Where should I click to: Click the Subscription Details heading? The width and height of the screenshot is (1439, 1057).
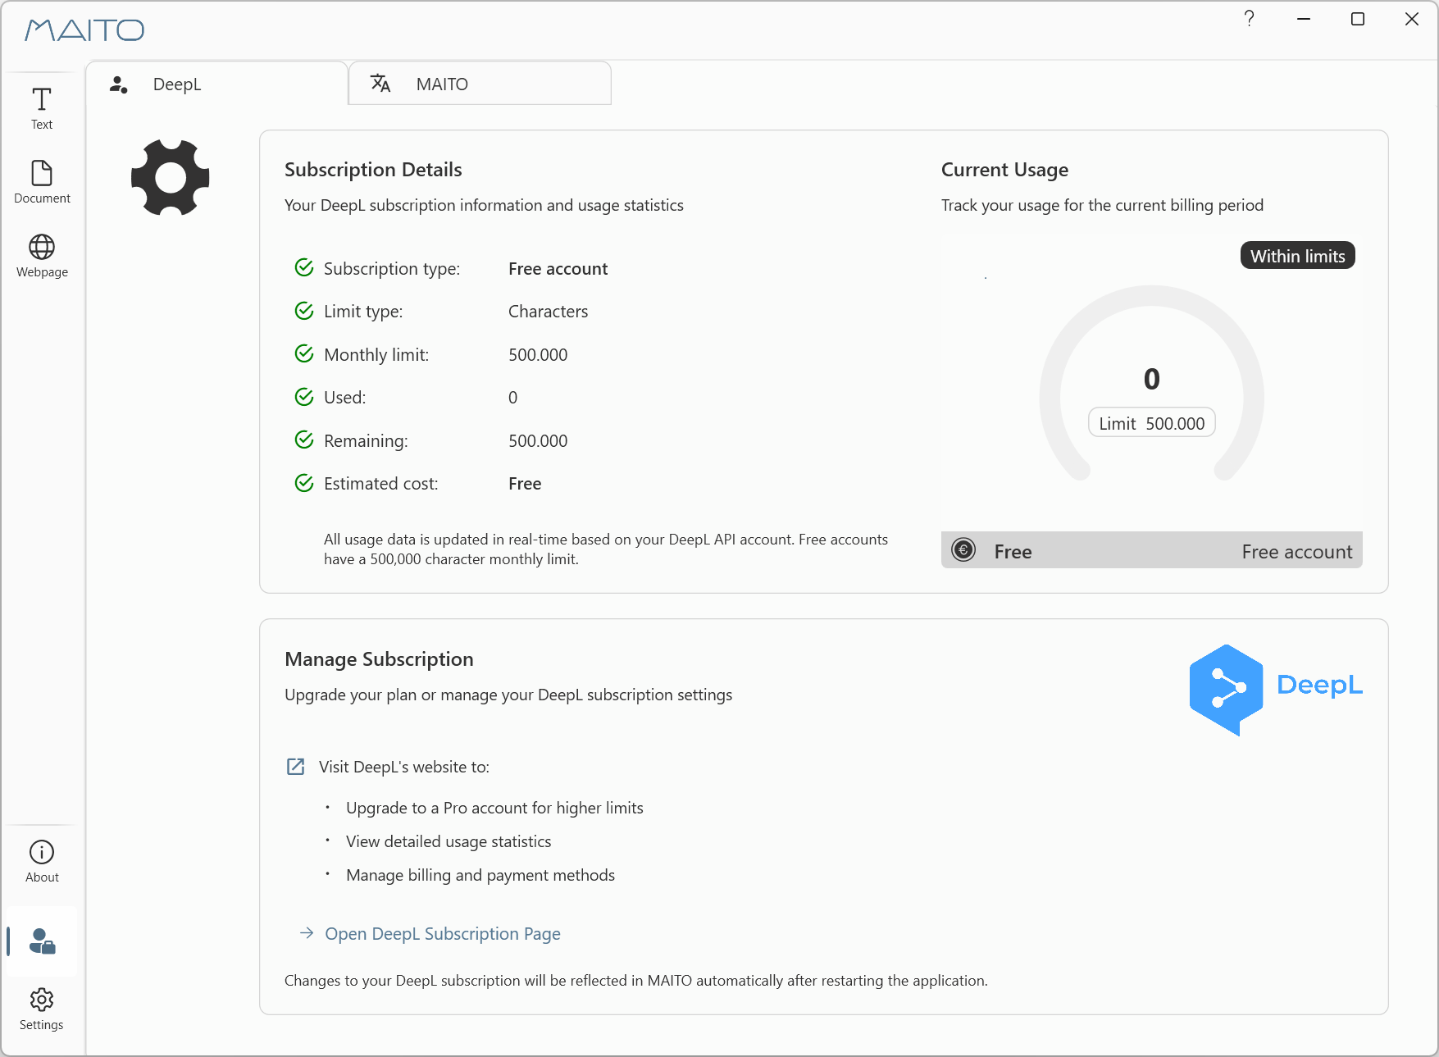(373, 170)
